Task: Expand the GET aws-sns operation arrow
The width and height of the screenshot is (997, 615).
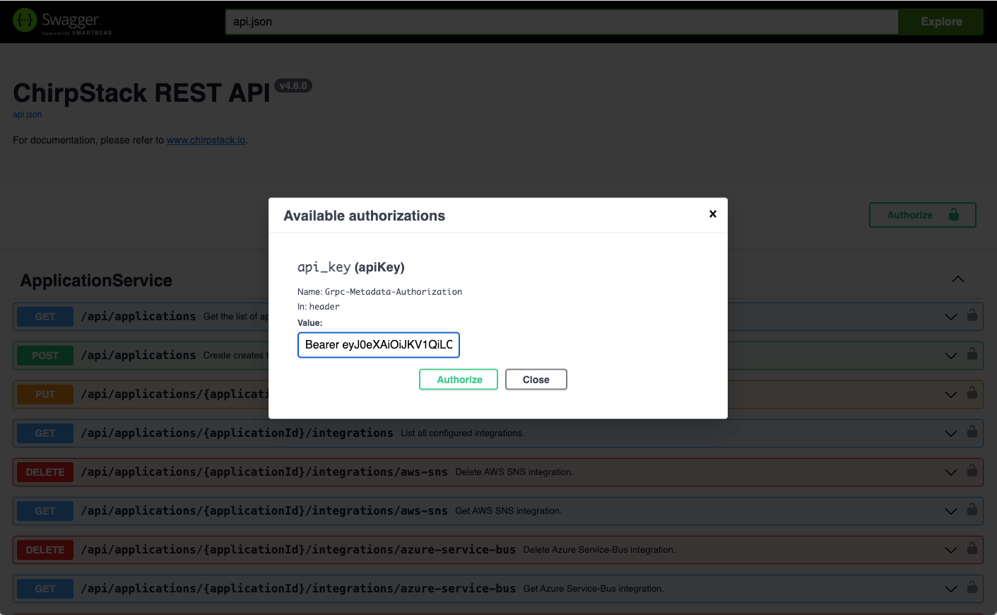Action: coord(951,511)
